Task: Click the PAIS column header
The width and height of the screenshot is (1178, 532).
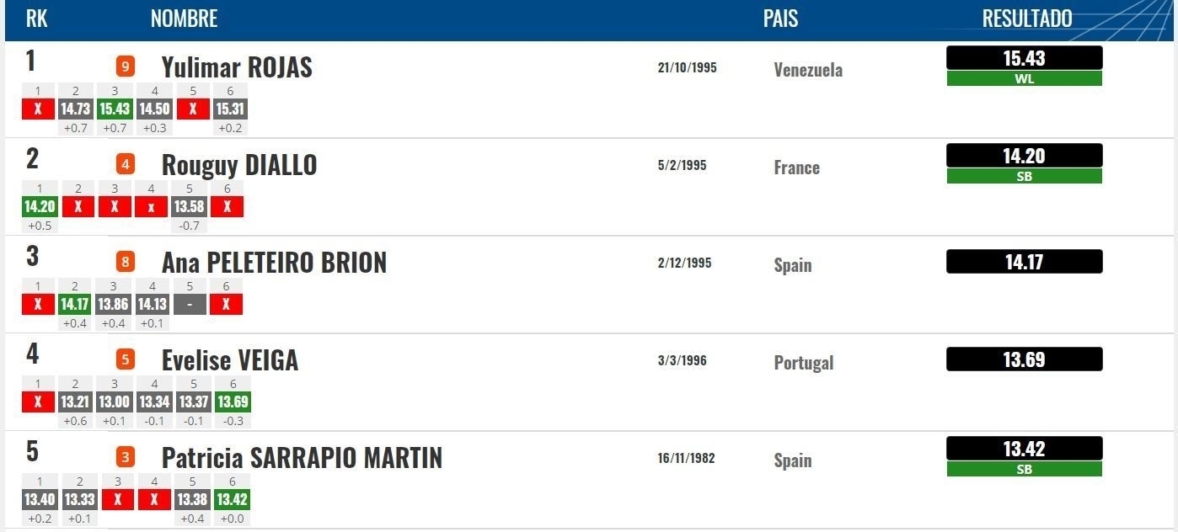Action: [x=780, y=19]
